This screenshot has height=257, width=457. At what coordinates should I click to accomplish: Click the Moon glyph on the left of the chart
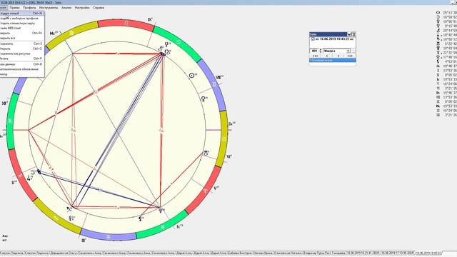(33, 172)
